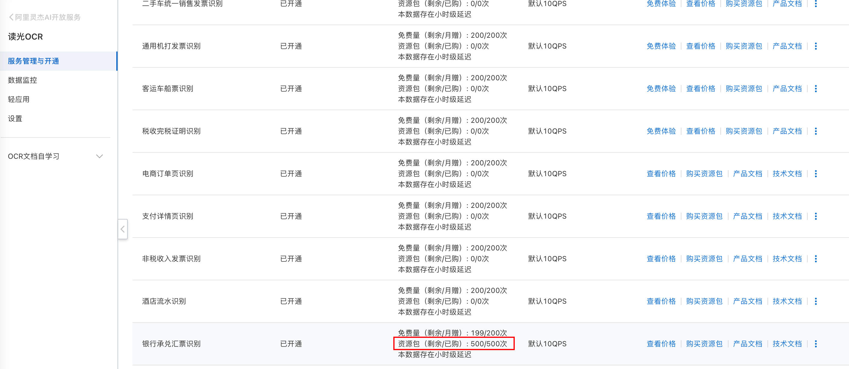Viewport: 849px width, 369px height.
Task: Open more options for 电商订单页识别 row
Action: pos(816,173)
